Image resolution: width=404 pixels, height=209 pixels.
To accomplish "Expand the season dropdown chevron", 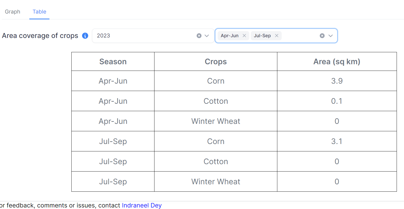I will (x=331, y=36).
